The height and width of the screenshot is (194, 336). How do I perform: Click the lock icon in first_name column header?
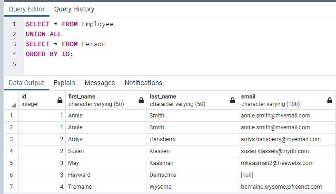[141, 100]
